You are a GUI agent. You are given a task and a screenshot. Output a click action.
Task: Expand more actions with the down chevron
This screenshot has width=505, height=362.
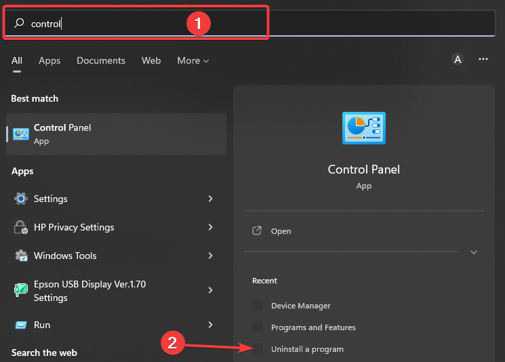click(473, 252)
